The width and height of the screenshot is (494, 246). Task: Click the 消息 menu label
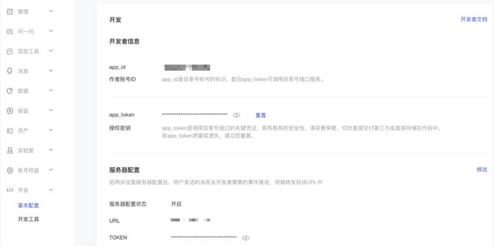click(x=23, y=71)
